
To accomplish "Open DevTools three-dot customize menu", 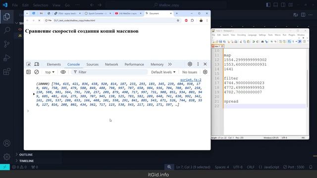I will click(198, 64).
